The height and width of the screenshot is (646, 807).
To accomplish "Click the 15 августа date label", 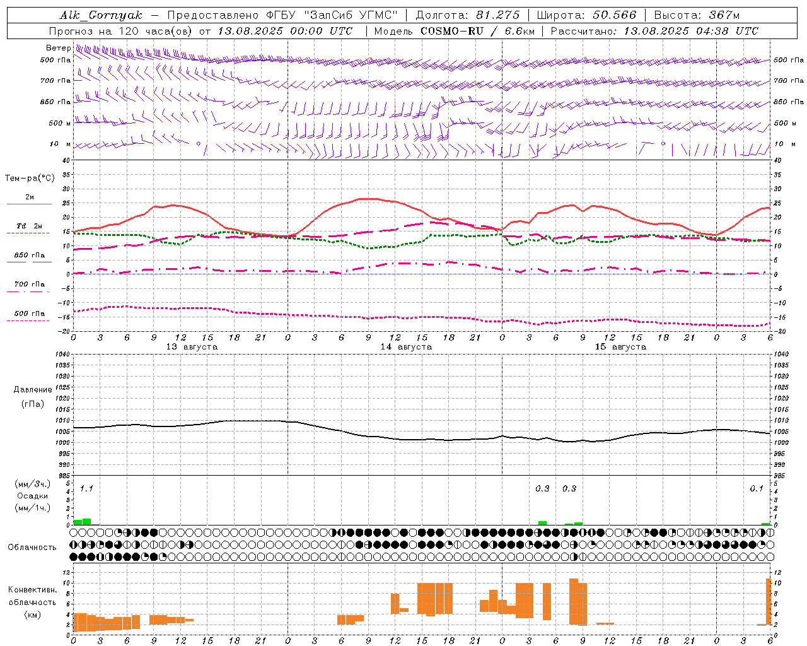I will pyautogui.click(x=620, y=347).
